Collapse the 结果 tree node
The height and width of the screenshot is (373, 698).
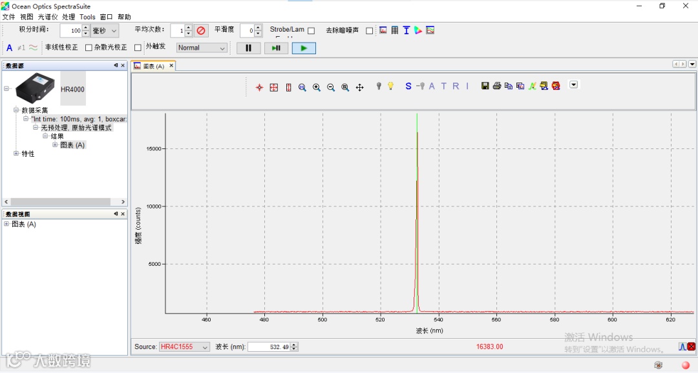pyautogui.click(x=45, y=136)
